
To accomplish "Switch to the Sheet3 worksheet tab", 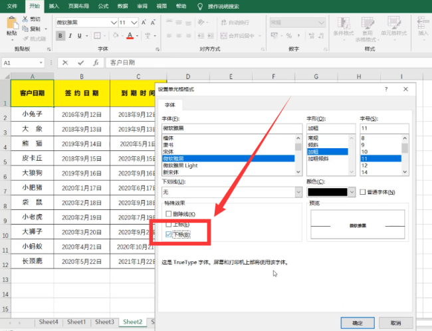I will point(104,322).
